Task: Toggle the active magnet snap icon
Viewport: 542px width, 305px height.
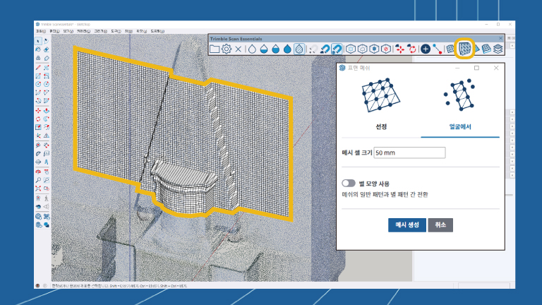Action: point(337,49)
